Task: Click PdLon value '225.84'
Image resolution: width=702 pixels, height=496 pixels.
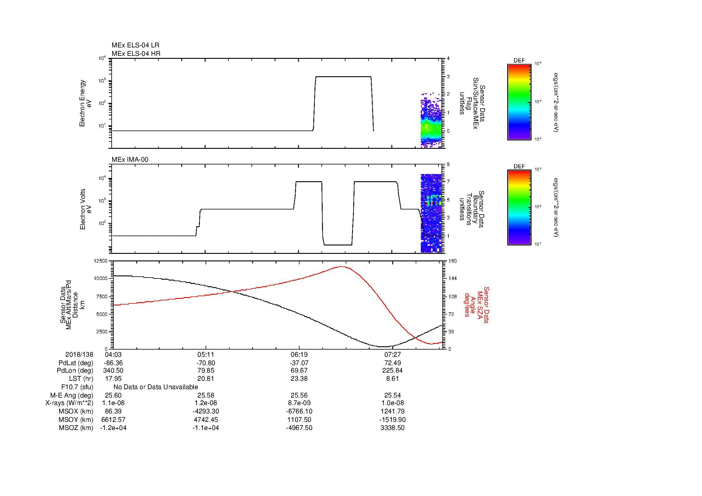Action: (393, 371)
